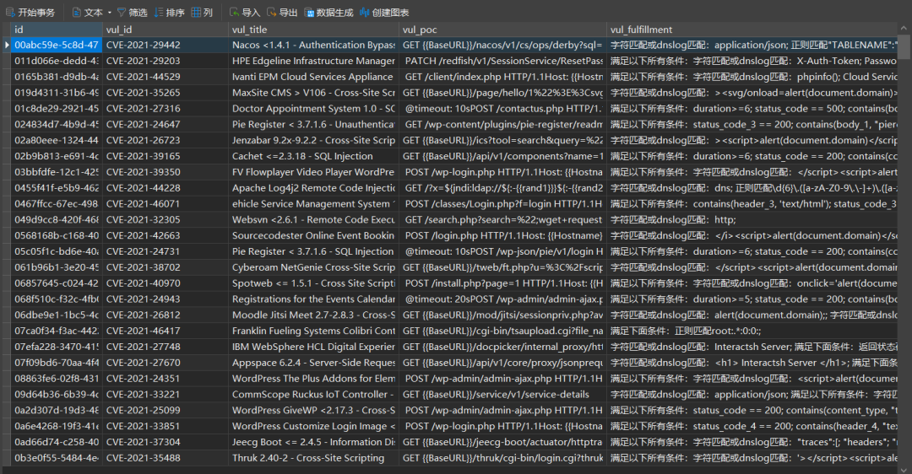Select cell CVE-2021-39165
Viewport: 912px width, 474px height.
pos(166,156)
